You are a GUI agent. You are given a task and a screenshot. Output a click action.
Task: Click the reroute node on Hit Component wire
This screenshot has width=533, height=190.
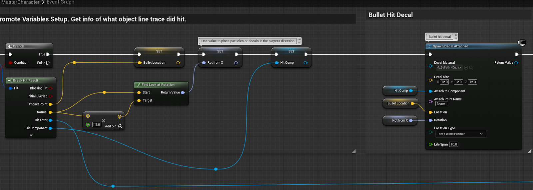pos(216,169)
